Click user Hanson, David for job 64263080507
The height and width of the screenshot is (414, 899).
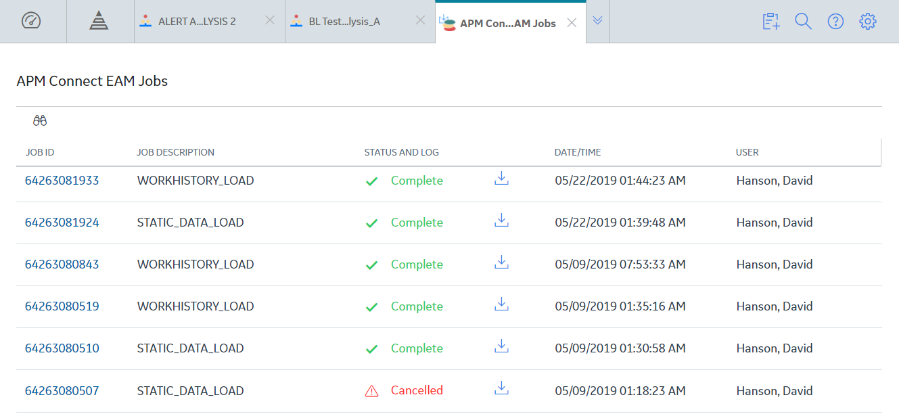pos(775,390)
